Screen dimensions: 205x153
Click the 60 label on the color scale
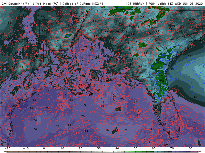[x=154, y=148]
